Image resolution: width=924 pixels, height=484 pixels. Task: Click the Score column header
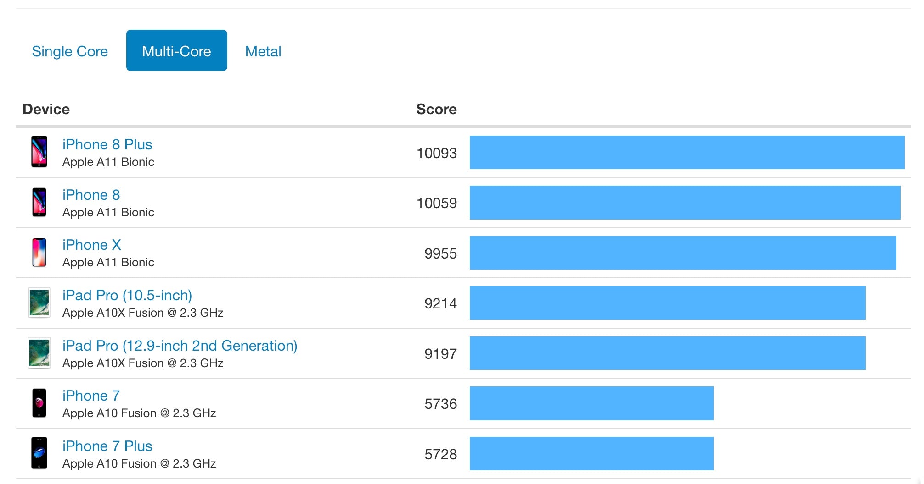point(436,109)
